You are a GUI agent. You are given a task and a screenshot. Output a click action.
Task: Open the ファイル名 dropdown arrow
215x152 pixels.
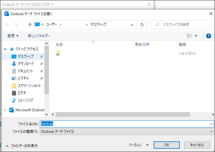coord(211,124)
